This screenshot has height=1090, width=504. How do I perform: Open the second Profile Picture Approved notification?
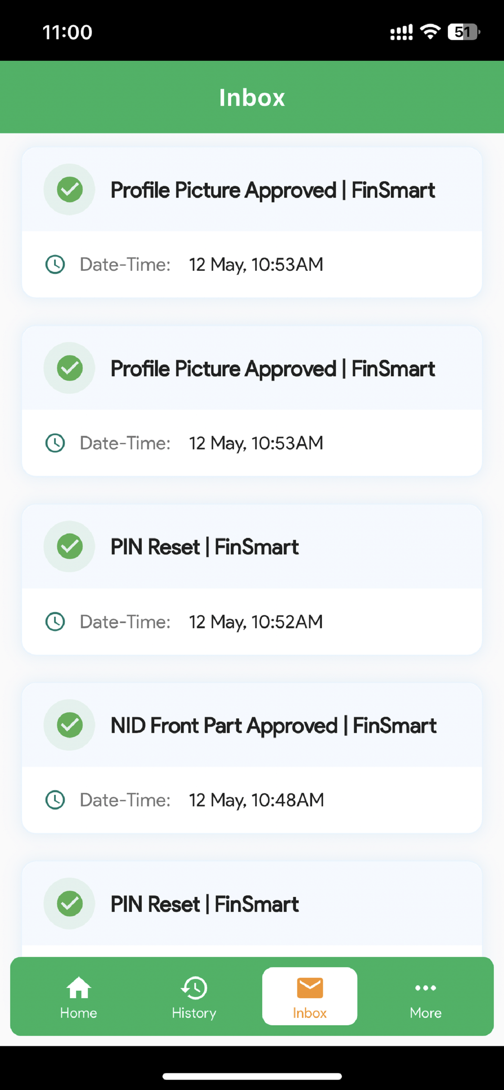click(x=252, y=401)
